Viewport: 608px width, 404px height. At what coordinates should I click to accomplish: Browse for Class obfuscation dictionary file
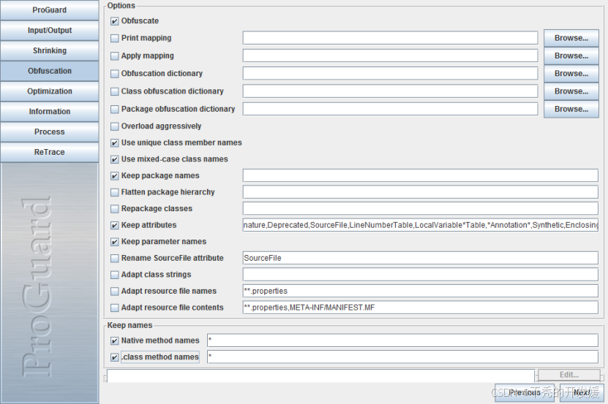click(571, 91)
